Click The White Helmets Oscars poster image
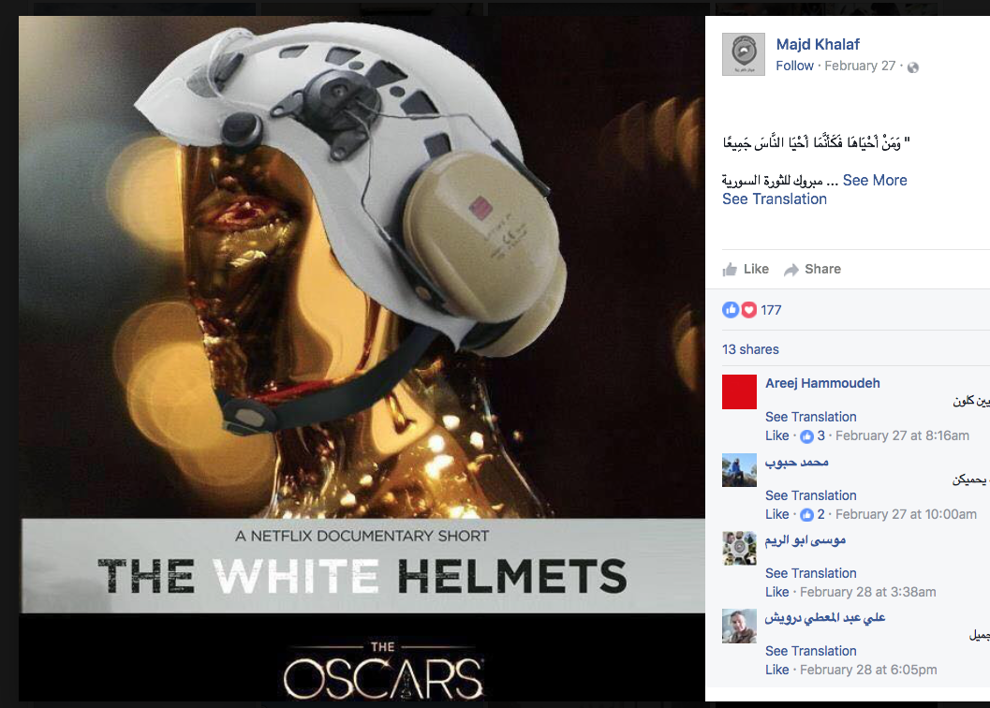The width and height of the screenshot is (990, 708). [362, 358]
